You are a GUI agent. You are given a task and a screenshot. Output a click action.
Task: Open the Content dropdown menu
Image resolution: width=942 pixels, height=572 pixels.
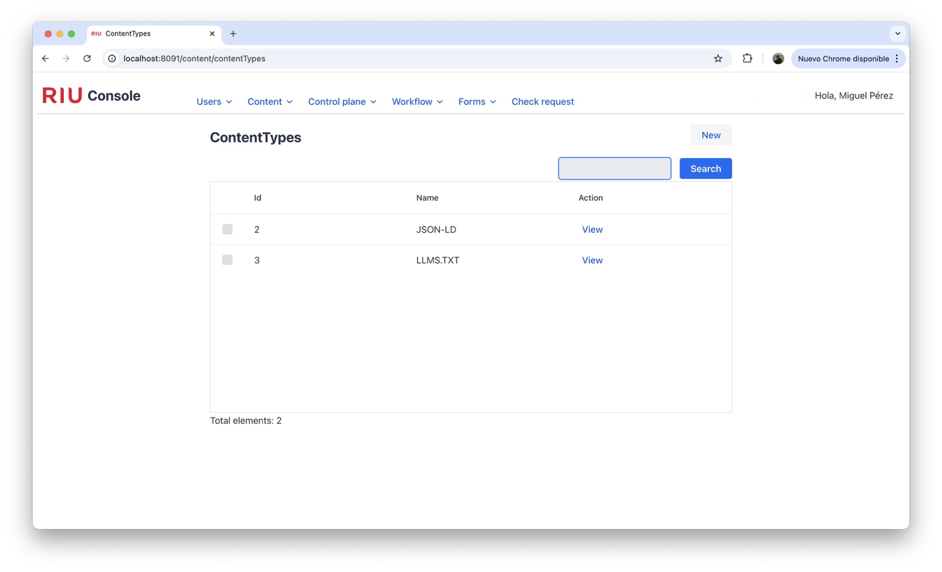(270, 102)
